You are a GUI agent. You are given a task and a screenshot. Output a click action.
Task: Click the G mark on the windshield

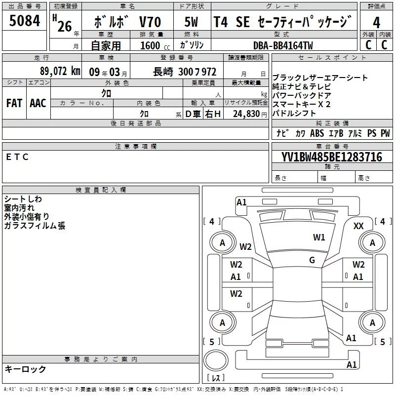pyautogui.click(x=312, y=260)
